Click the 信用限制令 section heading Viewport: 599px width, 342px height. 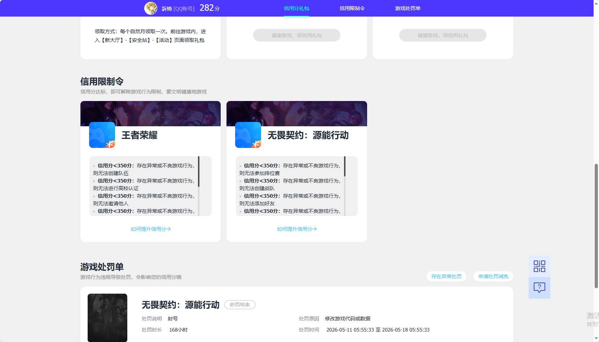102,82
